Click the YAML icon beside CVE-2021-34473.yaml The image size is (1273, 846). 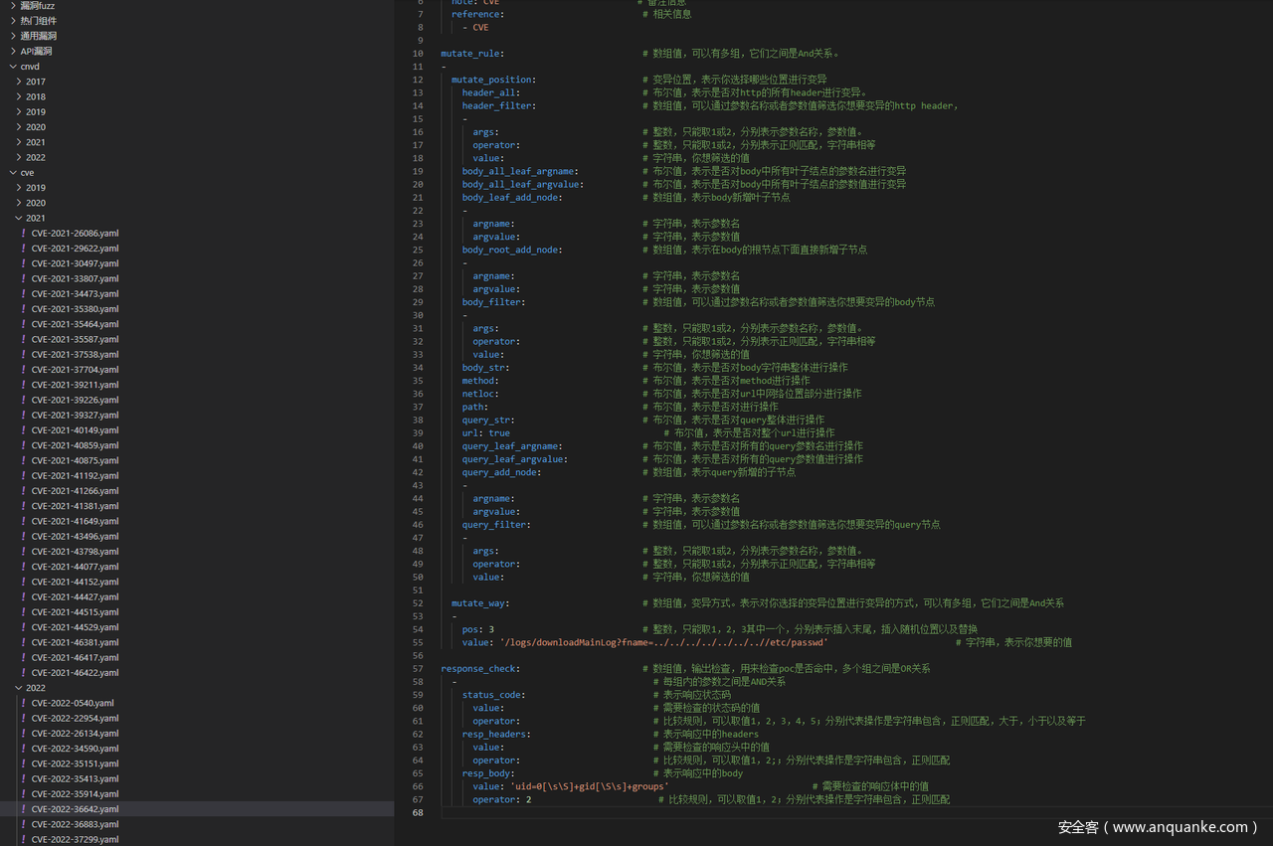24,293
